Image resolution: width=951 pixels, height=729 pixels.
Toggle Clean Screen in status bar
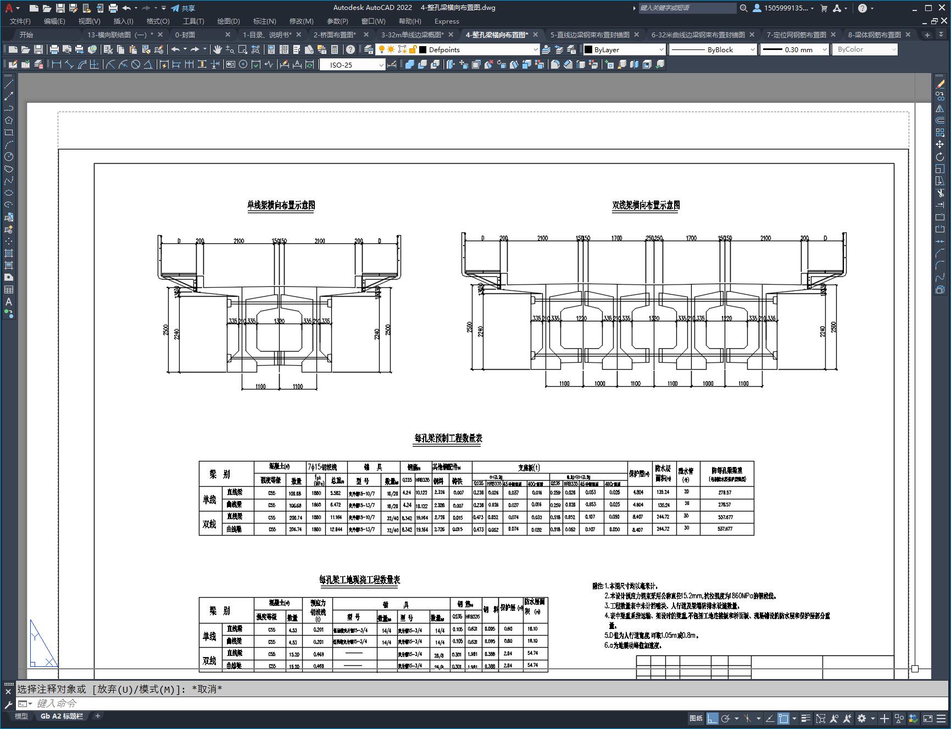[x=927, y=718]
